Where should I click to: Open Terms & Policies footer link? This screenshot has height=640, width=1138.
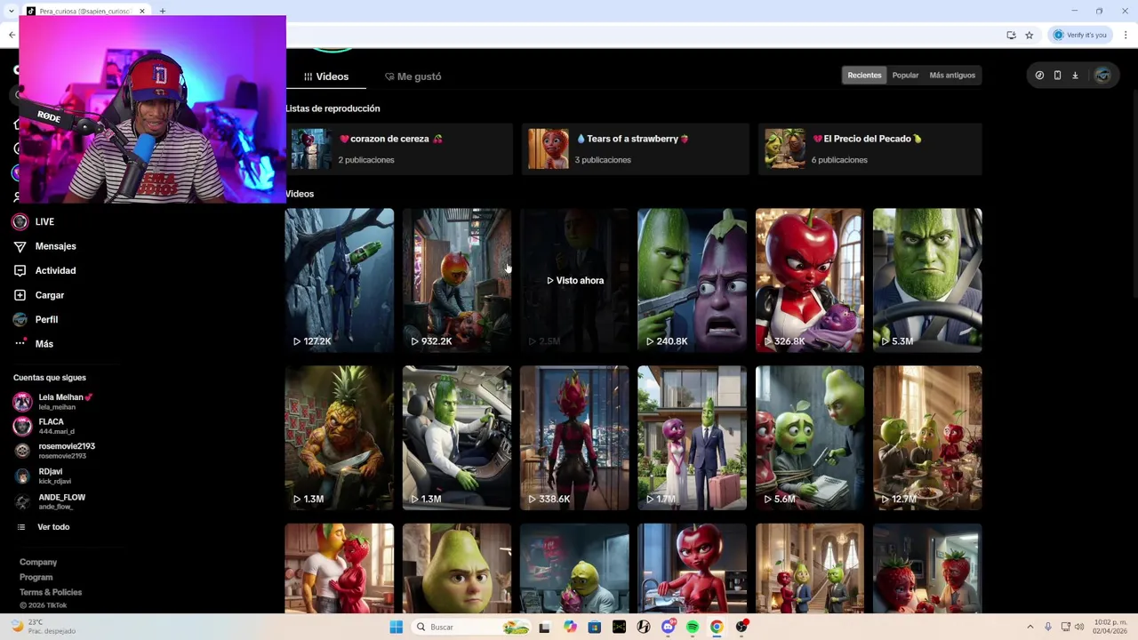51,592
